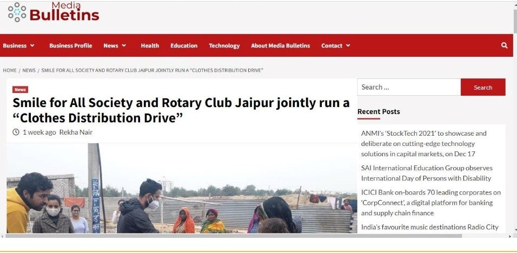Click NEWS in the breadcrumb trail
The width and height of the screenshot is (517, 253).
coord(29,71)
